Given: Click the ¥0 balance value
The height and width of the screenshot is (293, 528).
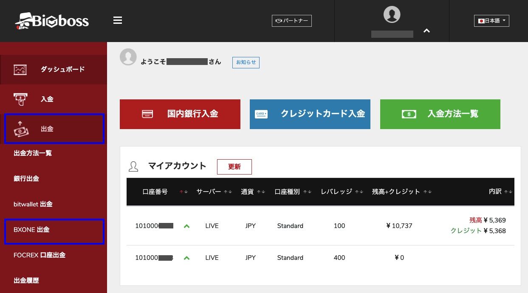Looking at the screenshot, I should tap(399, 258).
